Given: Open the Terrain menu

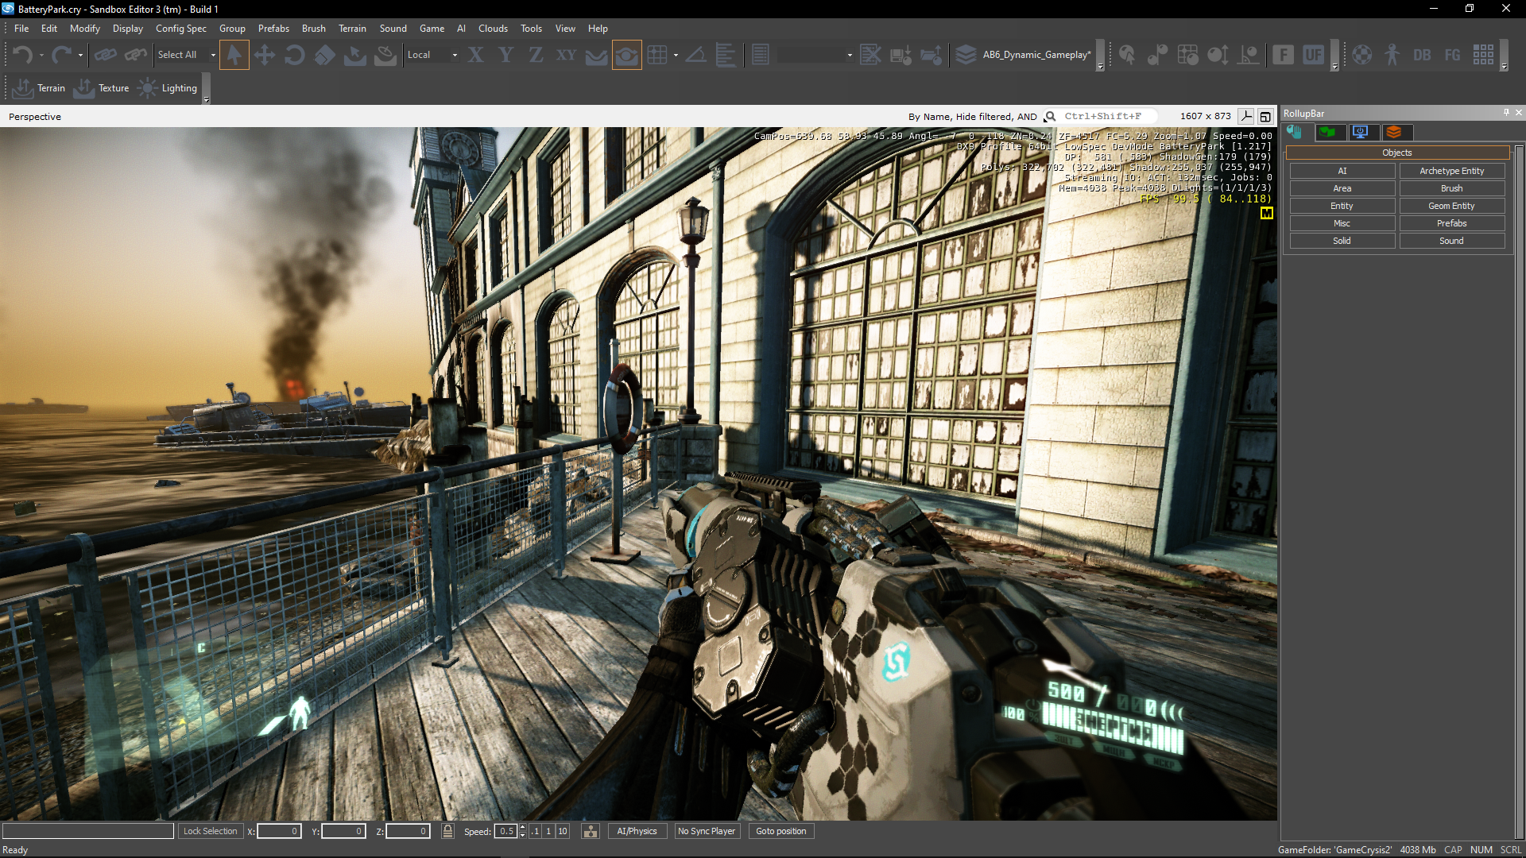Looking at the screenshot, I should (352, 29).
